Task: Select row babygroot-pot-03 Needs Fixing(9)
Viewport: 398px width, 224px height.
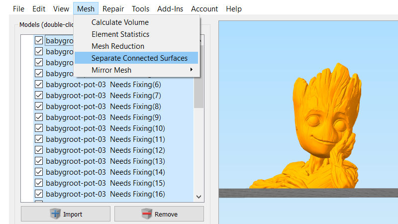Action: tap(114, 117)
